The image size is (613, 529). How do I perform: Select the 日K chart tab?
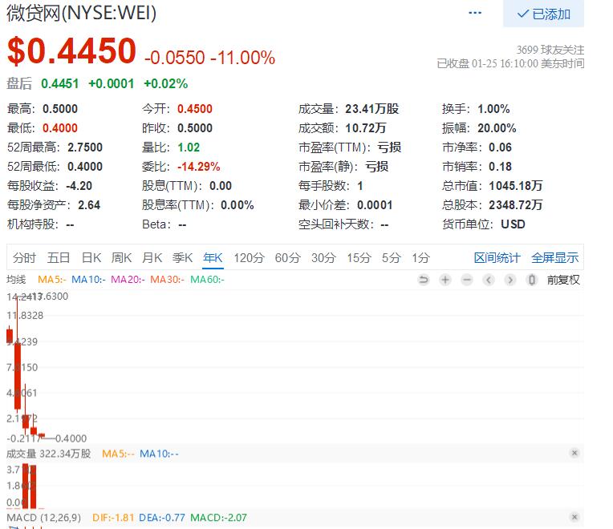tap(91, 257)
